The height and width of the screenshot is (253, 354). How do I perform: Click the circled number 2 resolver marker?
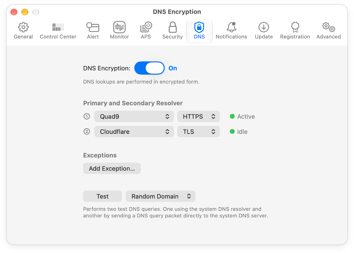87,131
